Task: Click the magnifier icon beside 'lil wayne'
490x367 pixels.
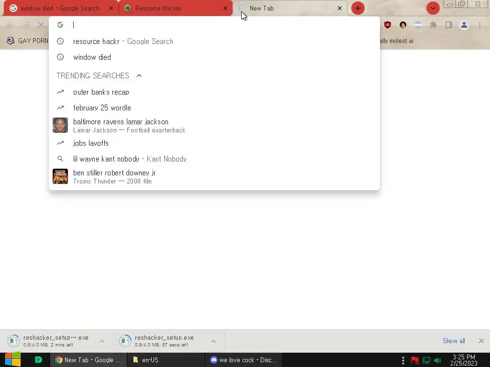Action: [60, 159]
